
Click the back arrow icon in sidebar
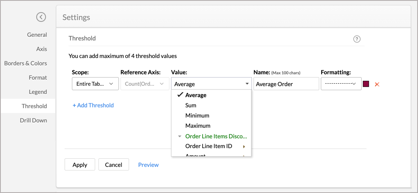41,17
